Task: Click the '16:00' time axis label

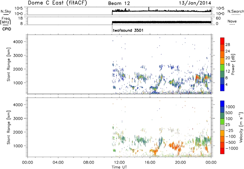Action: tap(150, 163)
